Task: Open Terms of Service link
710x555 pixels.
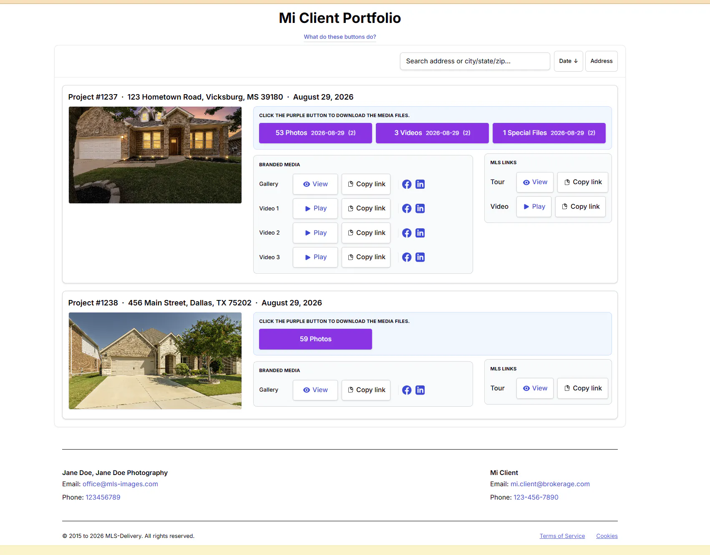Action: coord(562,536)
